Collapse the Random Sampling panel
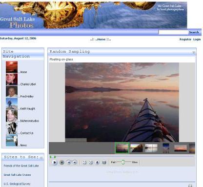The height and width of the screenshot is (187, 203). point(194,52)
